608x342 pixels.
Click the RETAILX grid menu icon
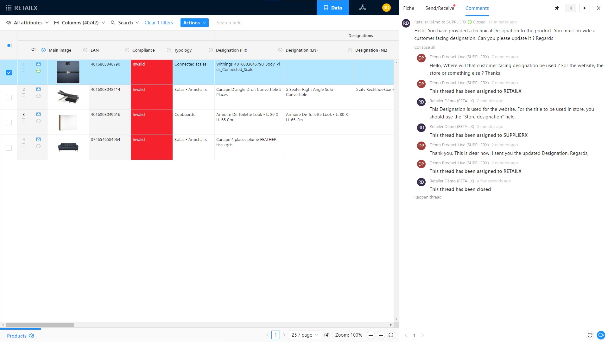(x=9, y=7)
